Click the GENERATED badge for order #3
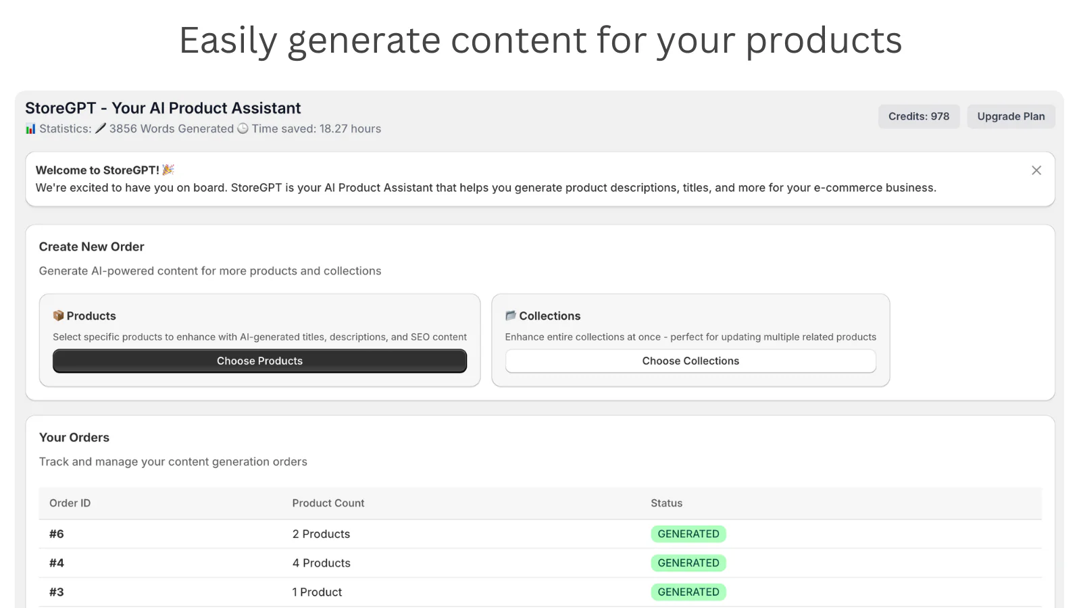Screen dimensions: 1081x608 pos(688,592)
